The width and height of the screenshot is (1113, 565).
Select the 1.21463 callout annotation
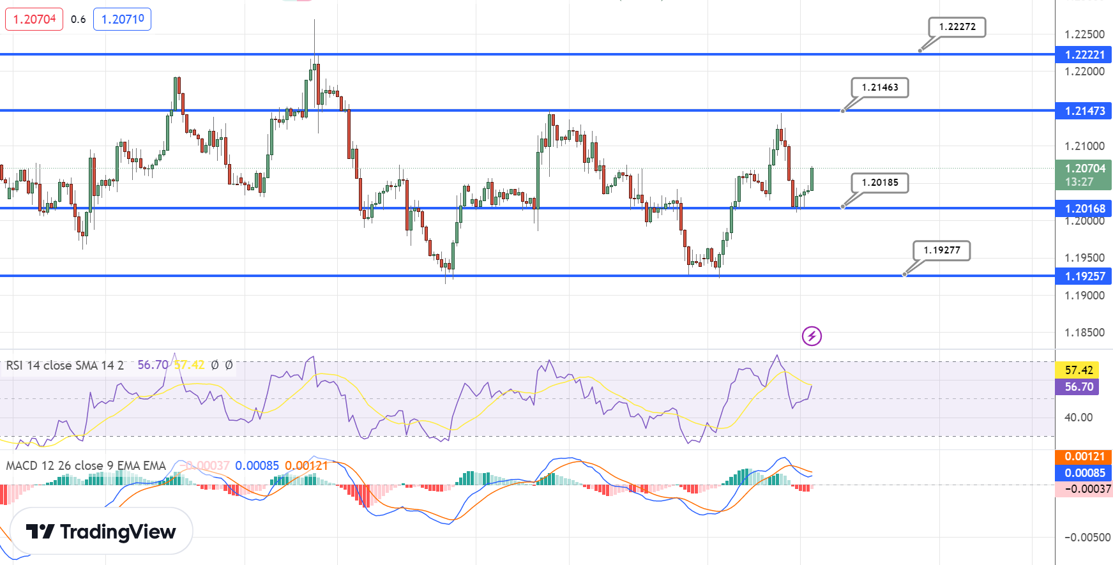point(879,87)
